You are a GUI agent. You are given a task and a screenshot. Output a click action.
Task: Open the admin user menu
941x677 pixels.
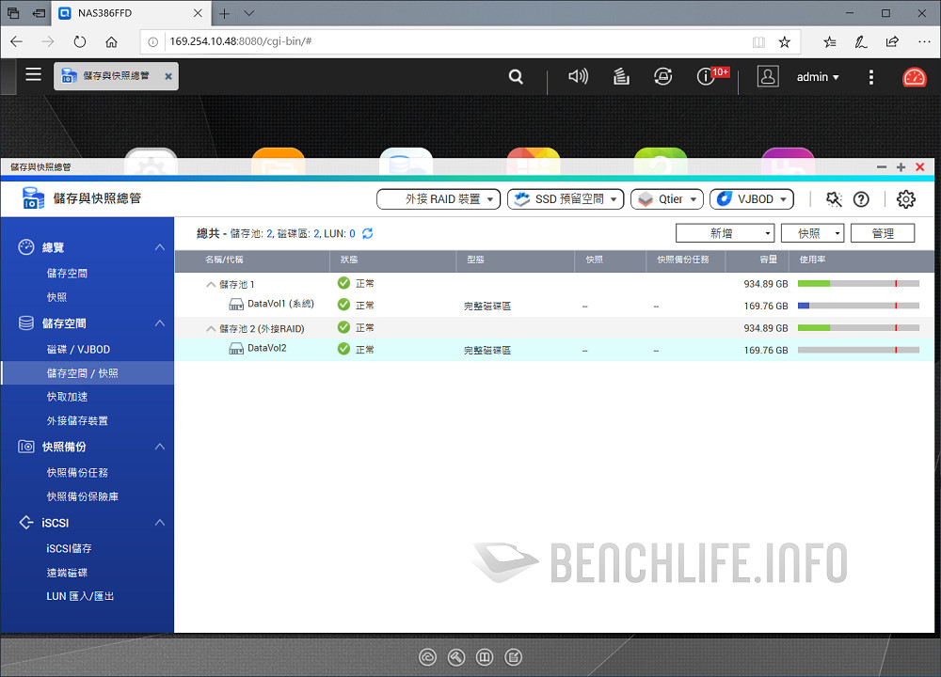tap(817, 77)
